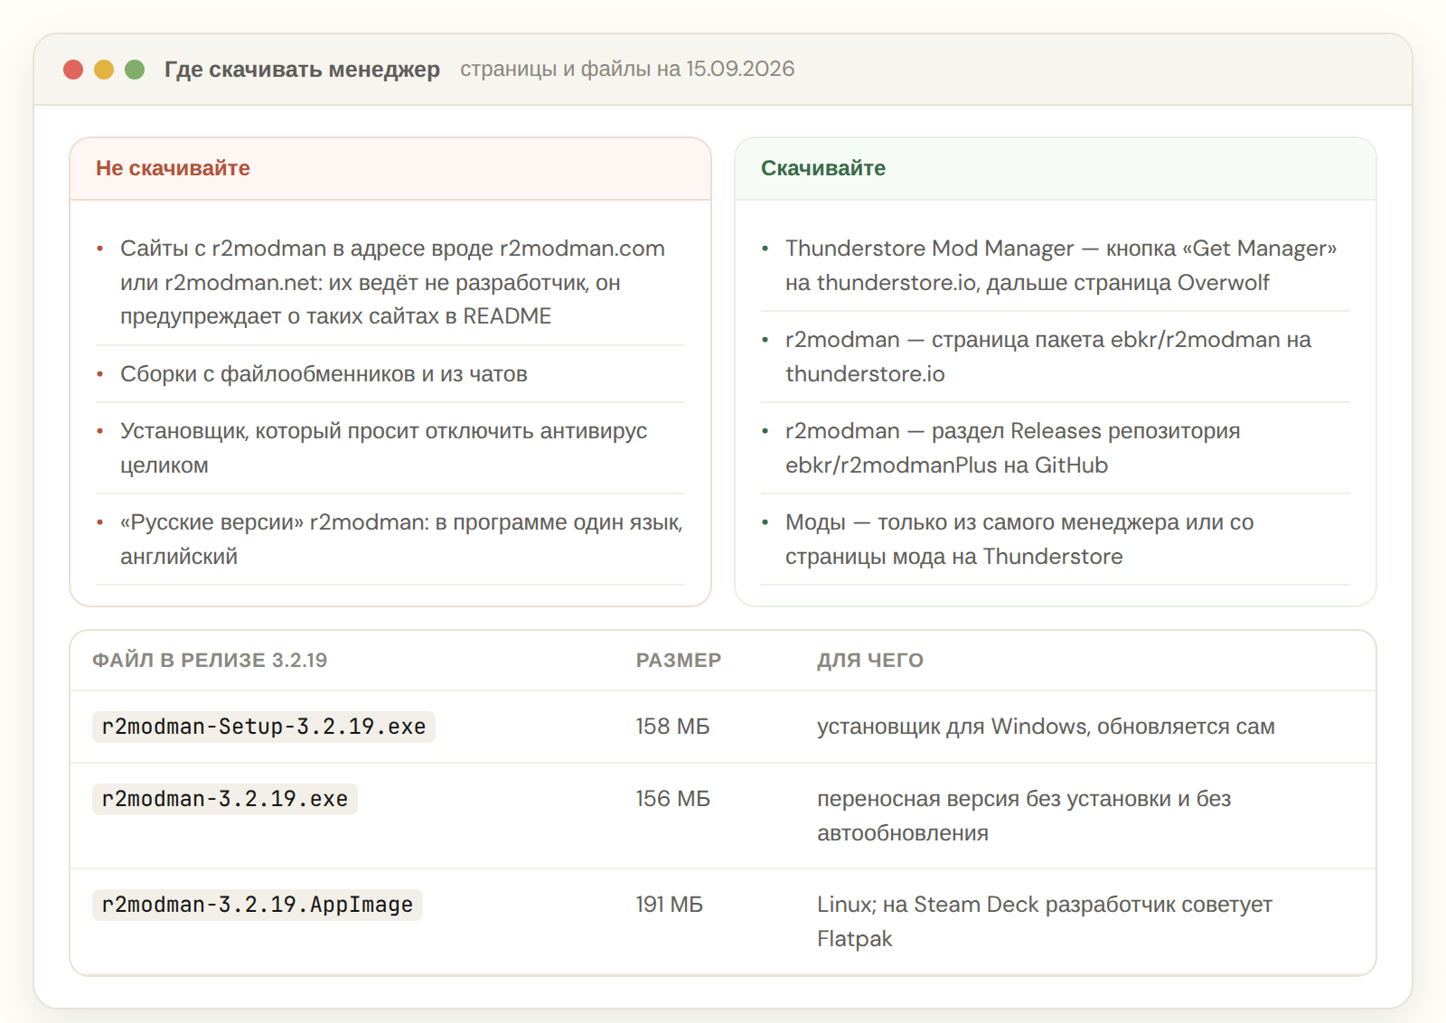The width and height of the screenshot is (1446, 1023).
Task: Select the size value '158 МБ'
Action: pyautogui.click(x=672, y=727)
